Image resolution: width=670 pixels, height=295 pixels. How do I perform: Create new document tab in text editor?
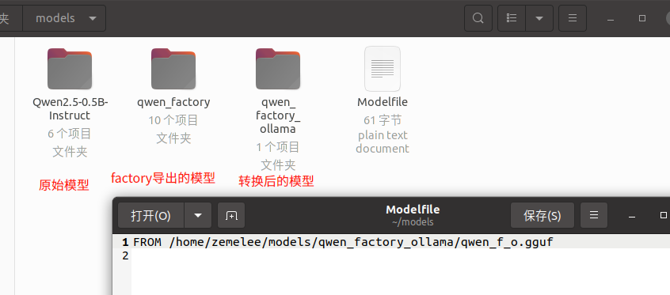pyautogui.click(x=231, y=216)
